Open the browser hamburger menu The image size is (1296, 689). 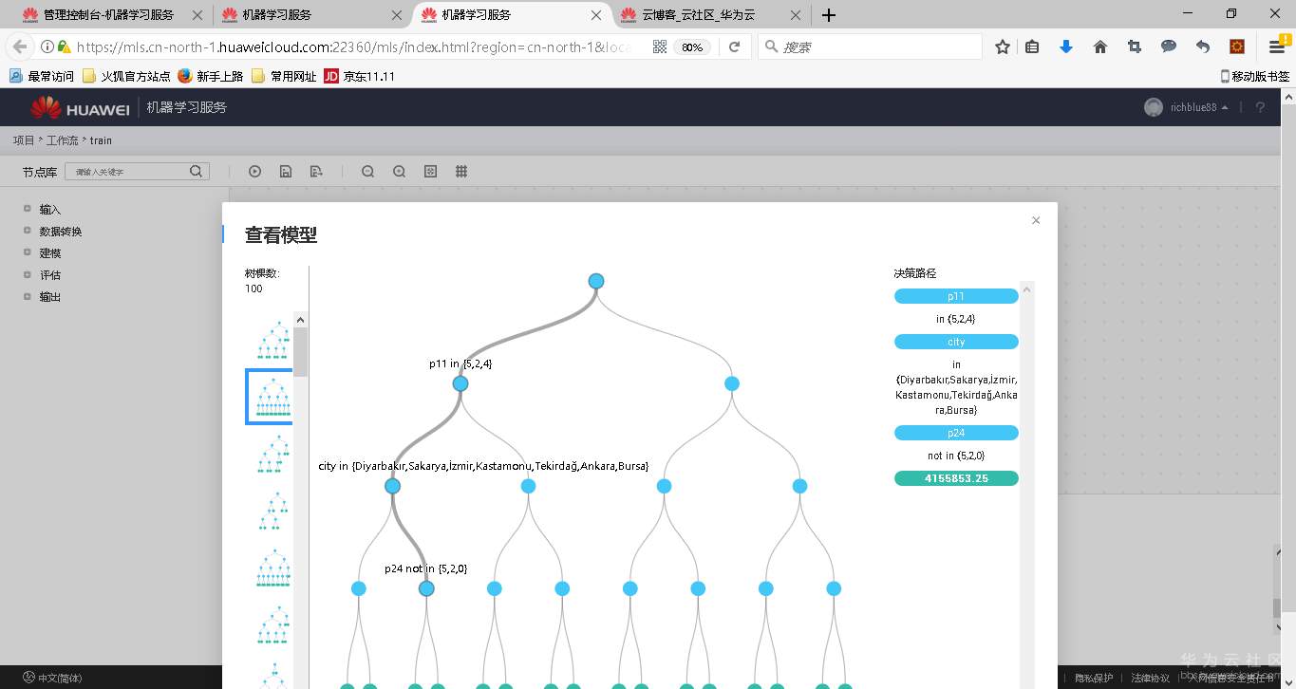pyautogui.click(x=1277, y=47)
